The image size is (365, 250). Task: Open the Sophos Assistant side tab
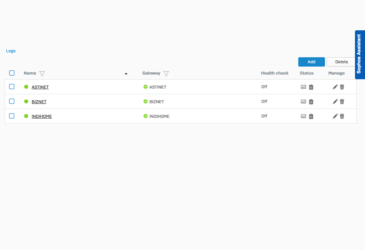[x=360, y=55]
